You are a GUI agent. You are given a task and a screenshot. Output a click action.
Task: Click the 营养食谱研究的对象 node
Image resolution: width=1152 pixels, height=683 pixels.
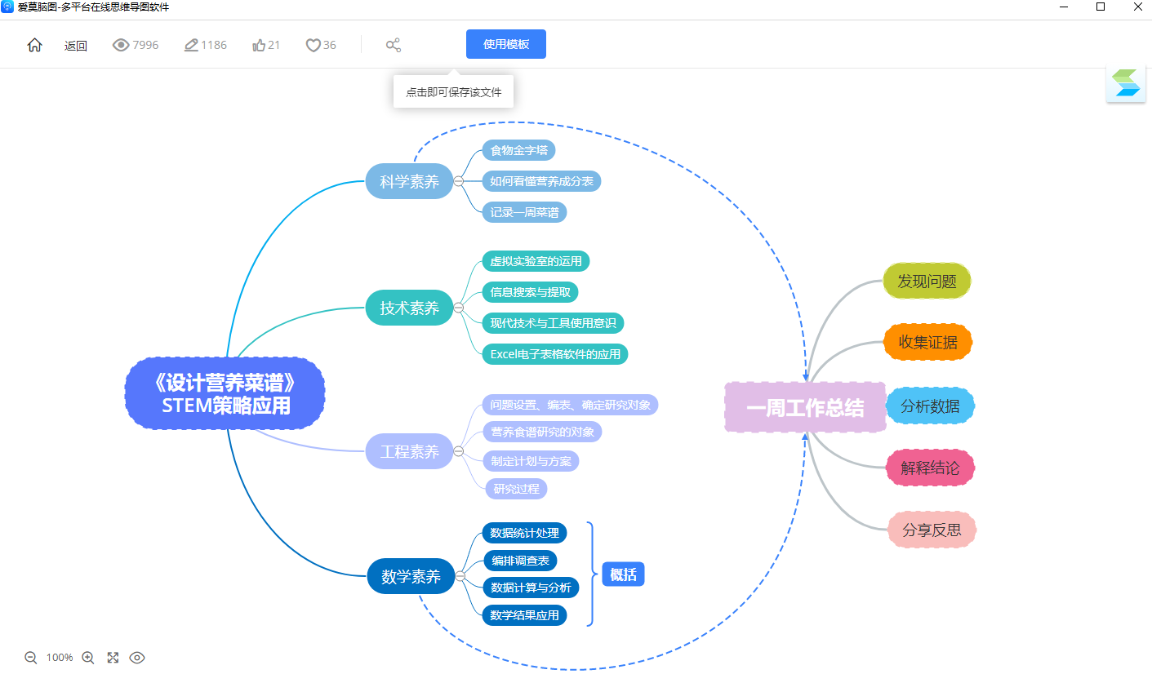pyautogui.click(x=541, y=431)
